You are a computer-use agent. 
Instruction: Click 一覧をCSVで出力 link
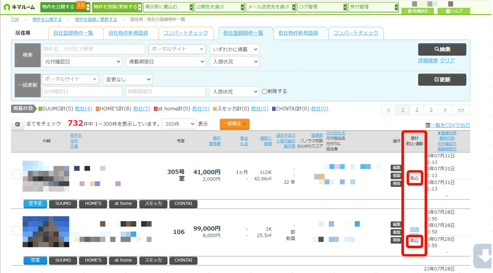tap(450, 125)
